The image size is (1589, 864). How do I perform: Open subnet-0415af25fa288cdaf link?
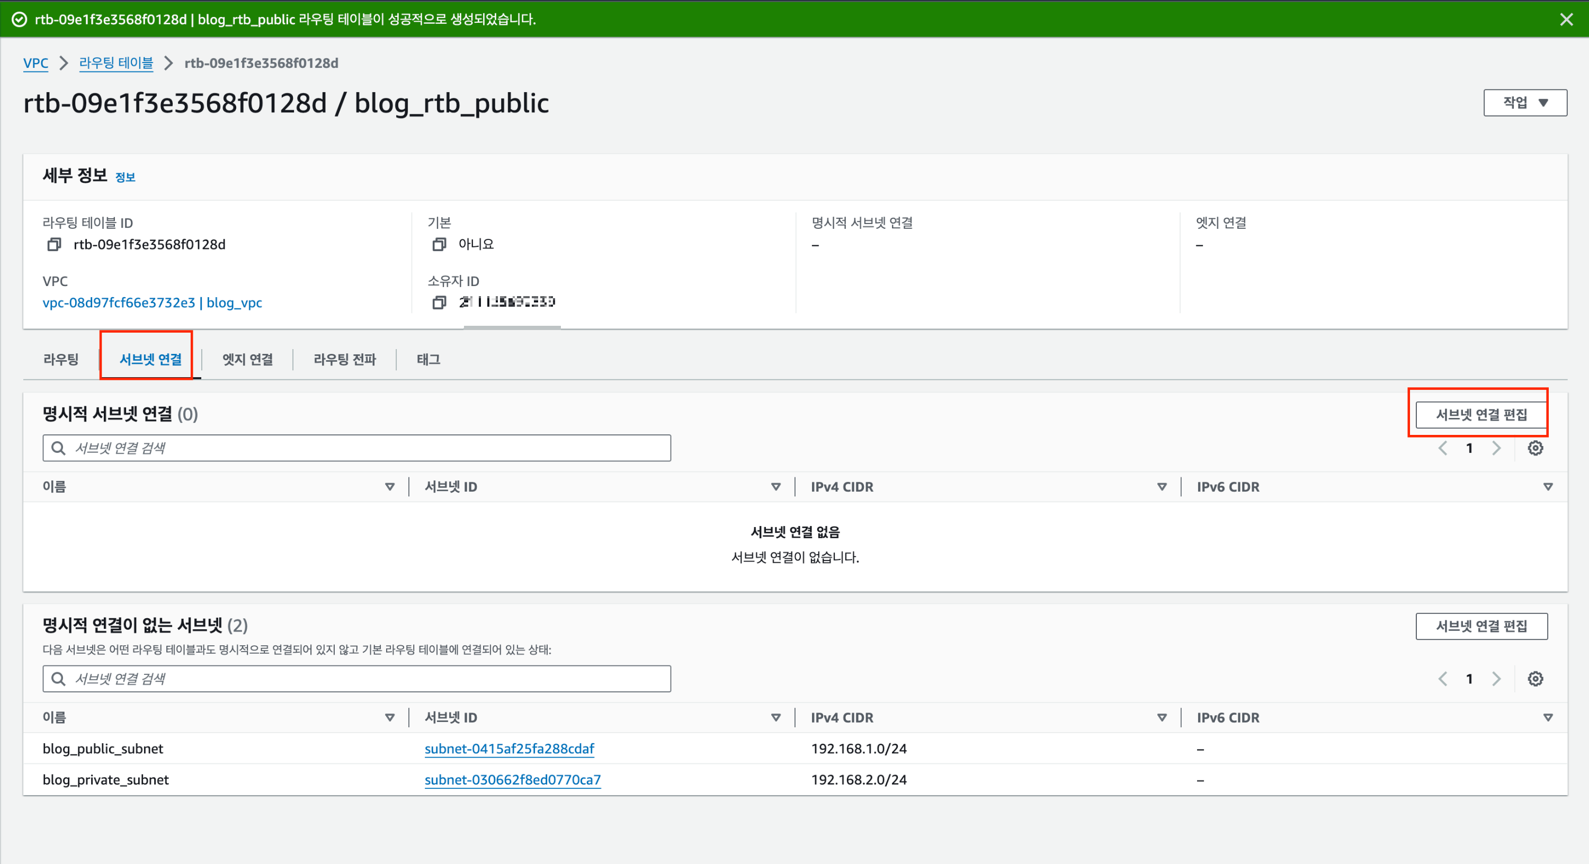pyautogui.click(x=509, y=749)
